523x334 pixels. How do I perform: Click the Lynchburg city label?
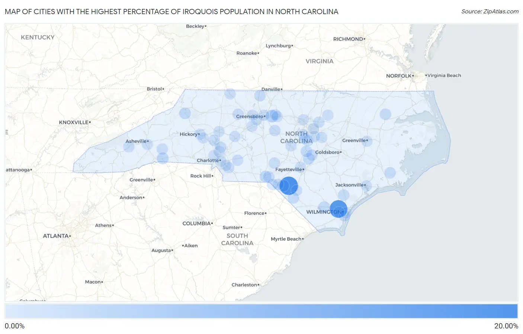coord(278,46)
